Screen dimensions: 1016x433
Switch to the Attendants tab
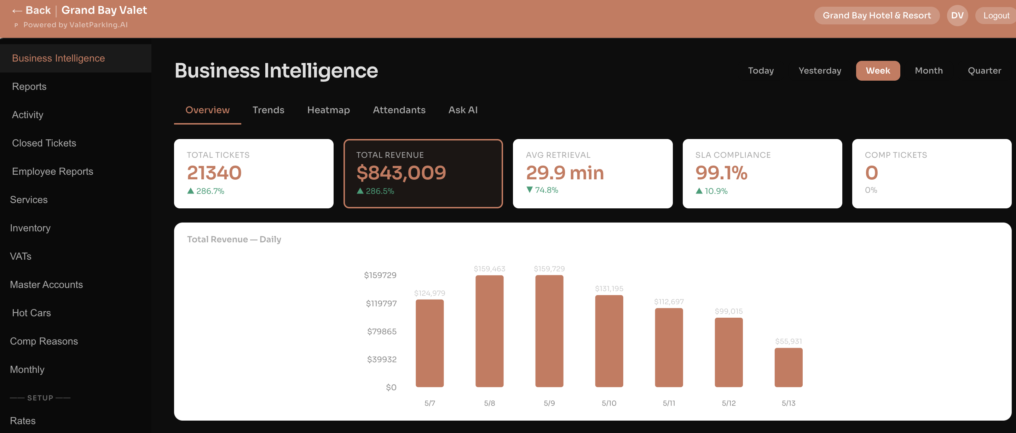tap(399, 110)
